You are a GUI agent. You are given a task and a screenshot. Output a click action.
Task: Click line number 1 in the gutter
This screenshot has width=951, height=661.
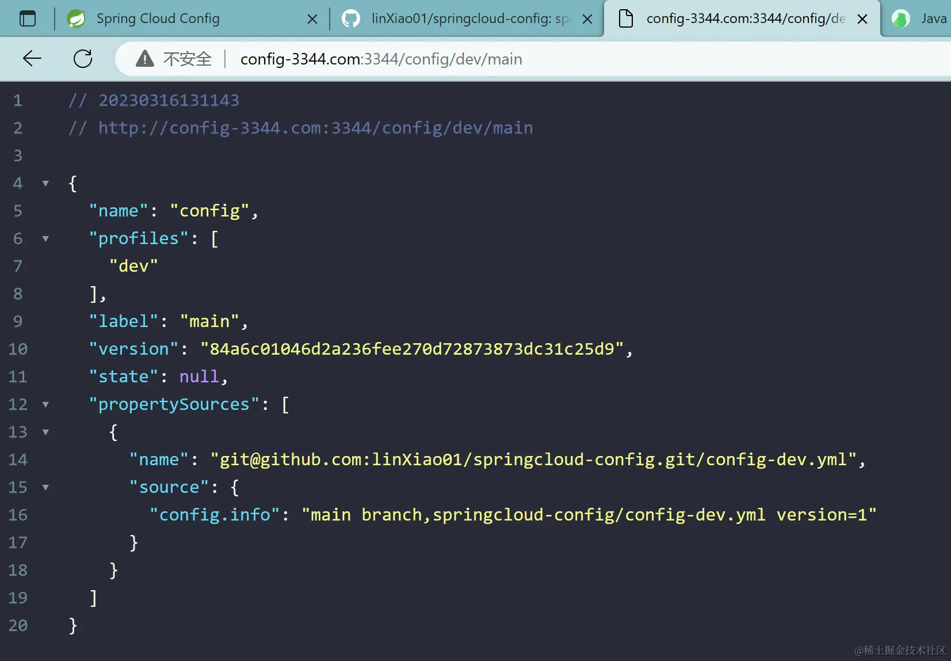18,100
